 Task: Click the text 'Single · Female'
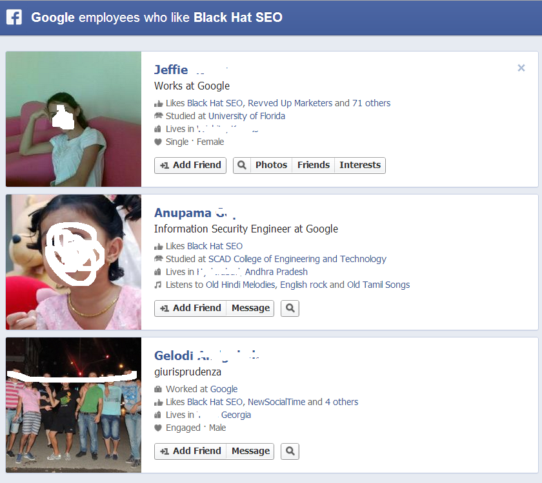(195, 142)
